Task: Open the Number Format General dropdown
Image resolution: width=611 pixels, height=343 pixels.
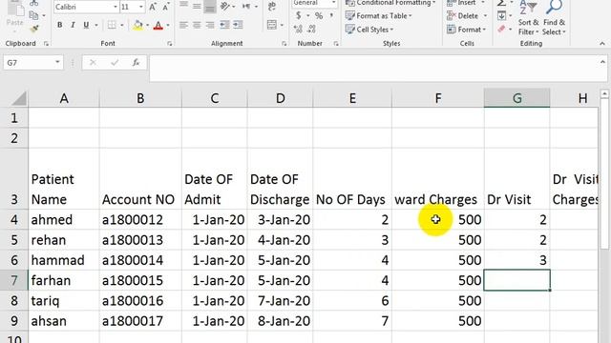Action: pos(333,3)
